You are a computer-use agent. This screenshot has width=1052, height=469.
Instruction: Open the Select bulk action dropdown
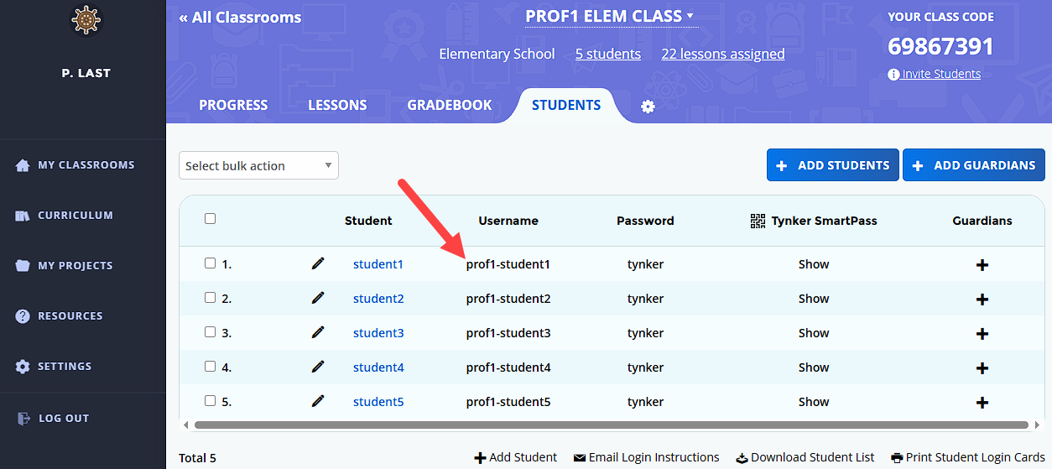[258, 165]
